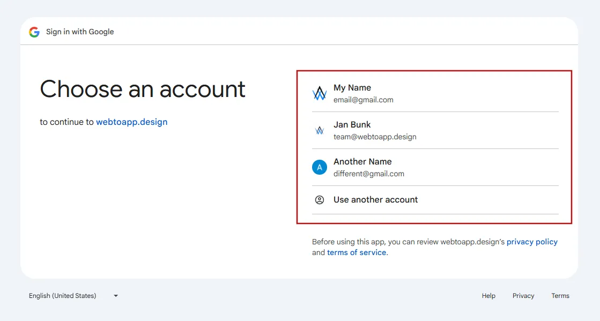
Task: Open the privacy policy link
Action: pyautogui.click(x=532, y=242)
